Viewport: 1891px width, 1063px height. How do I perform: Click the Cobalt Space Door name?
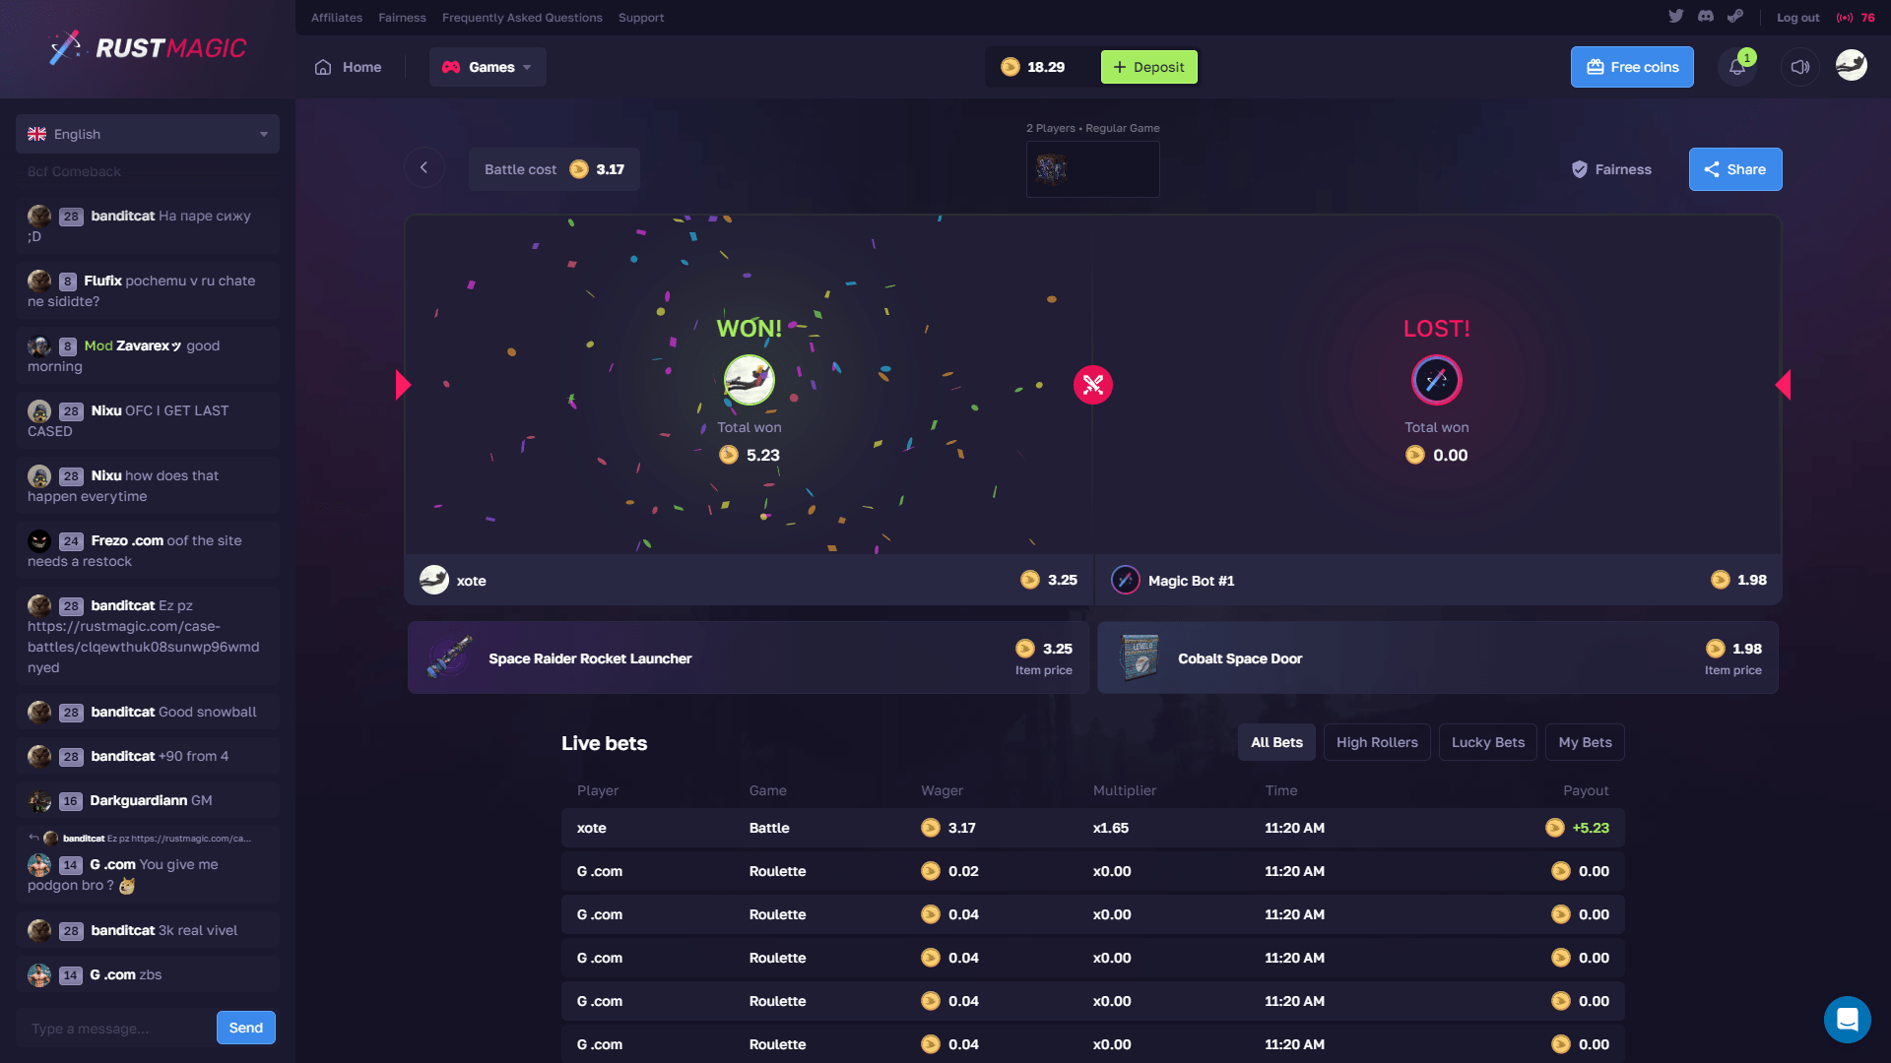[1240, 658]
